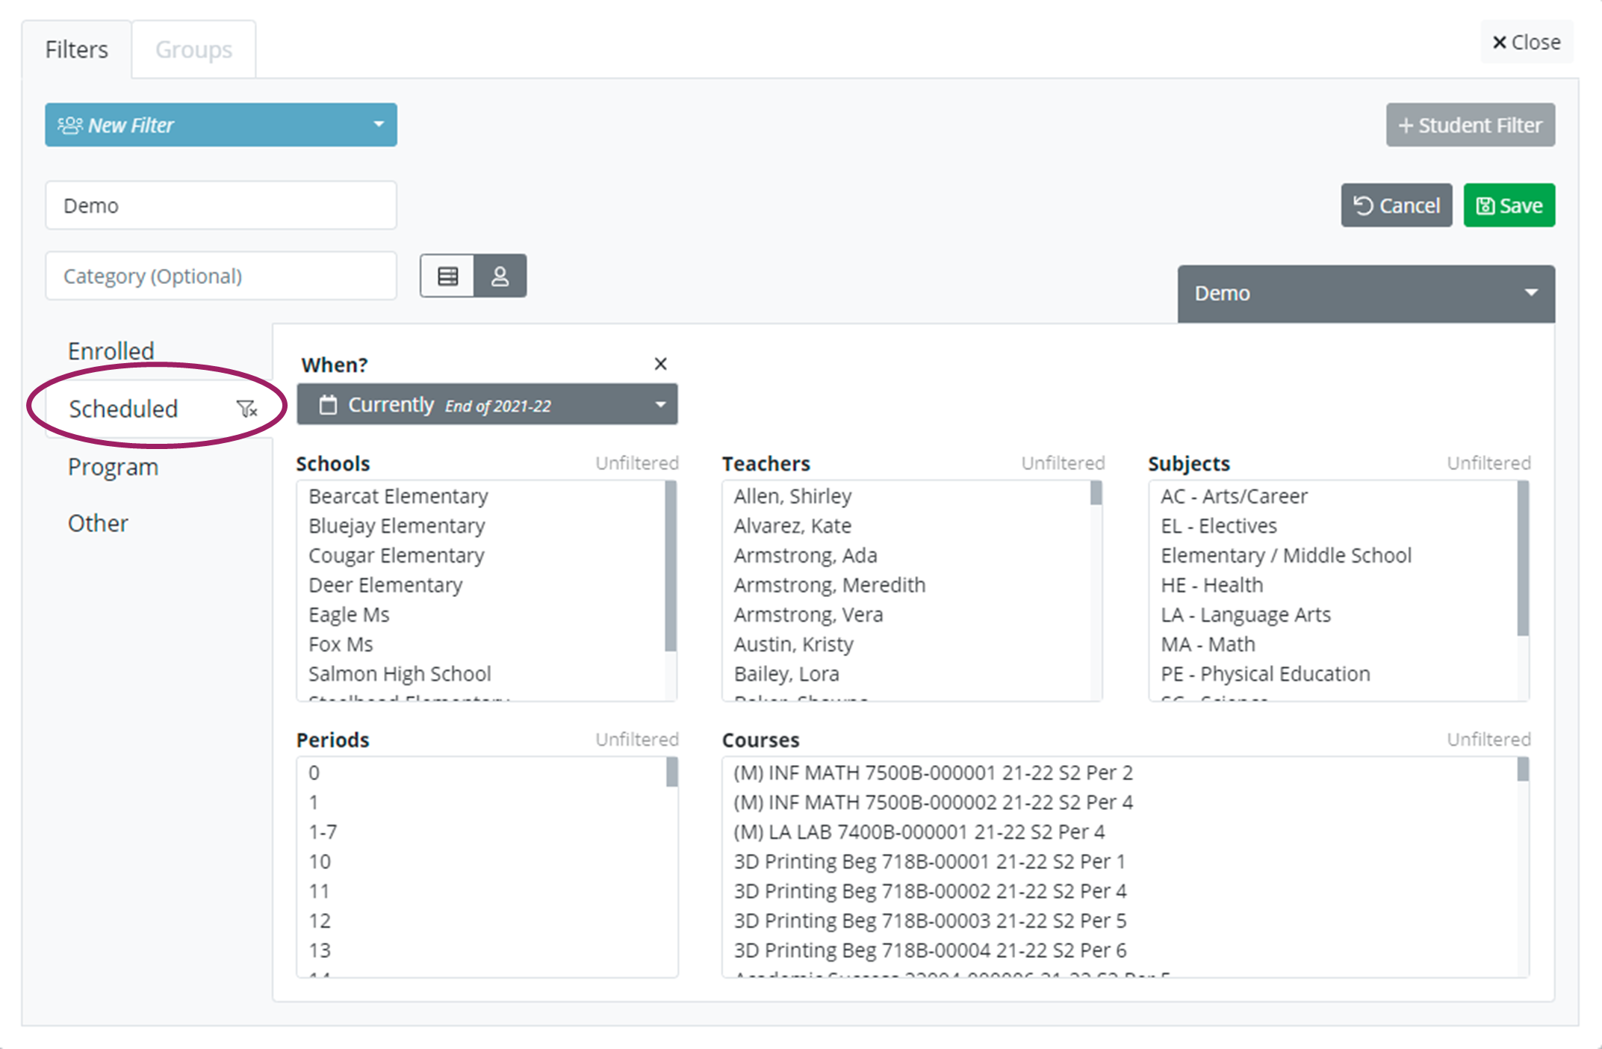
Task: Close the filters panel
Action: [x=1526, y=43]
